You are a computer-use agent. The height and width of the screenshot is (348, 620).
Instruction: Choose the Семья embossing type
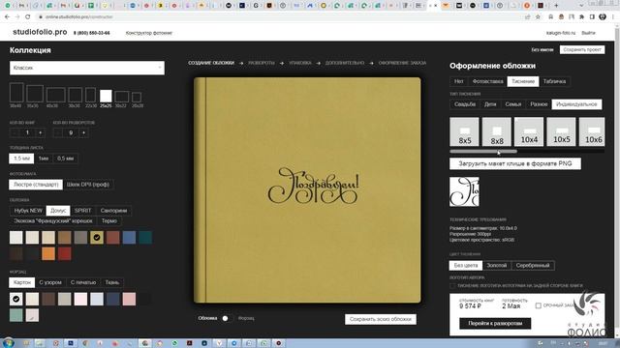pos(512,104)
